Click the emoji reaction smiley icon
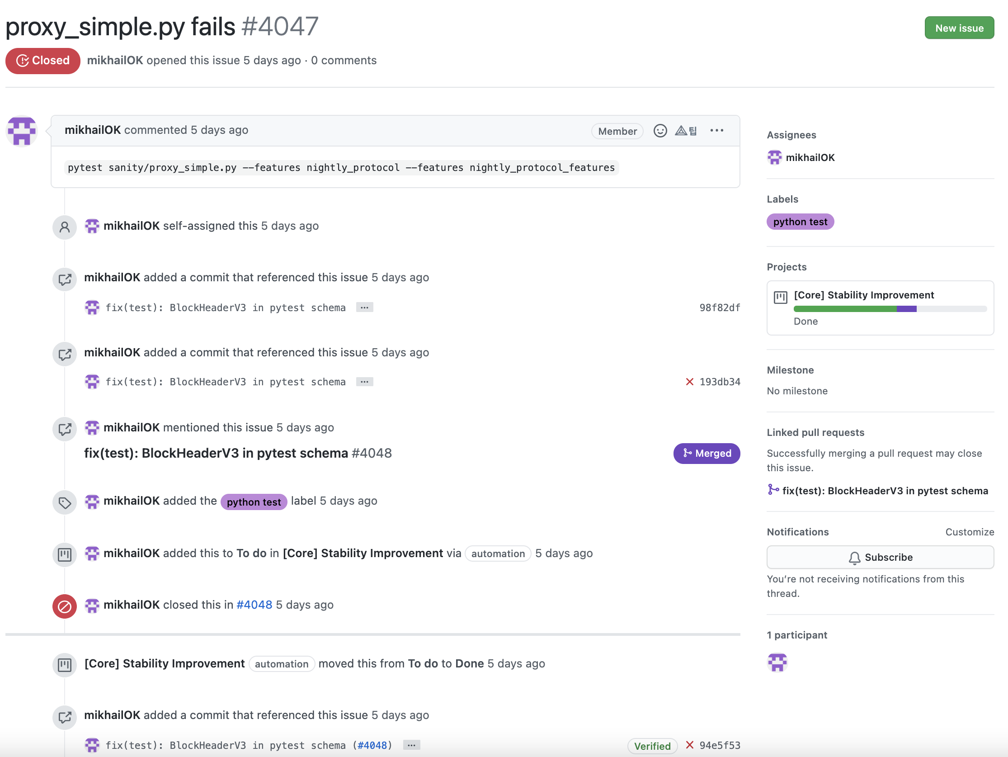Screen dimensions: 1008x757 (660, 131)
